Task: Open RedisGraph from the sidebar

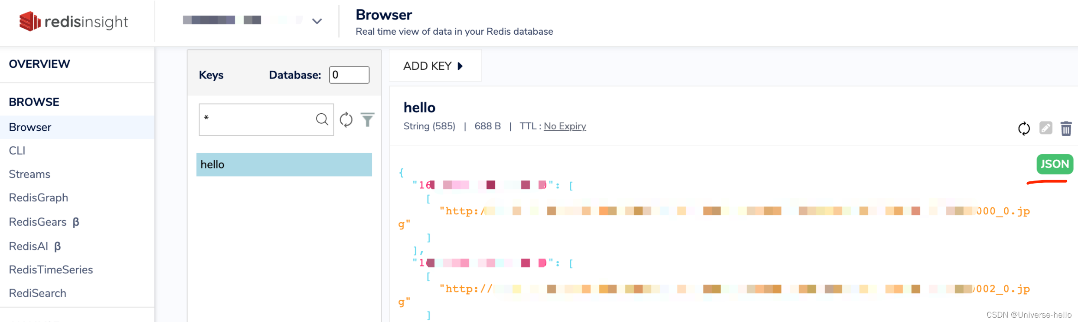Action: [39, 198]
